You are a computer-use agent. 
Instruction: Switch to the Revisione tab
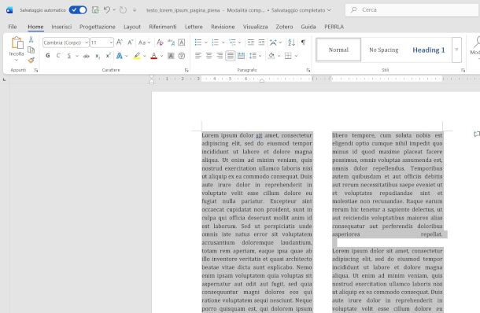223,27
